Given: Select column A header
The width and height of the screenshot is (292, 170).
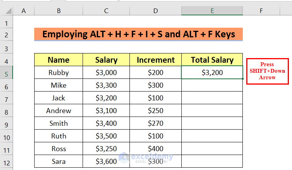Looking at the screenshot, I should 23,11.
